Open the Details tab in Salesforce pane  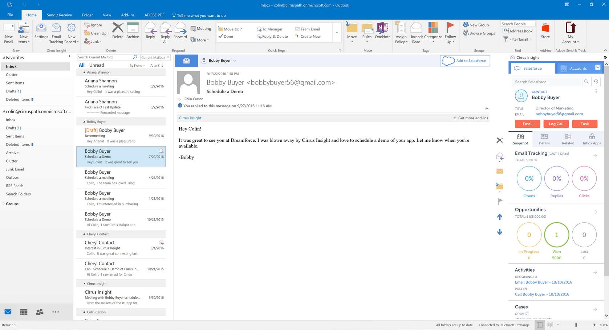pyautogui.click(x=544, y=139)
